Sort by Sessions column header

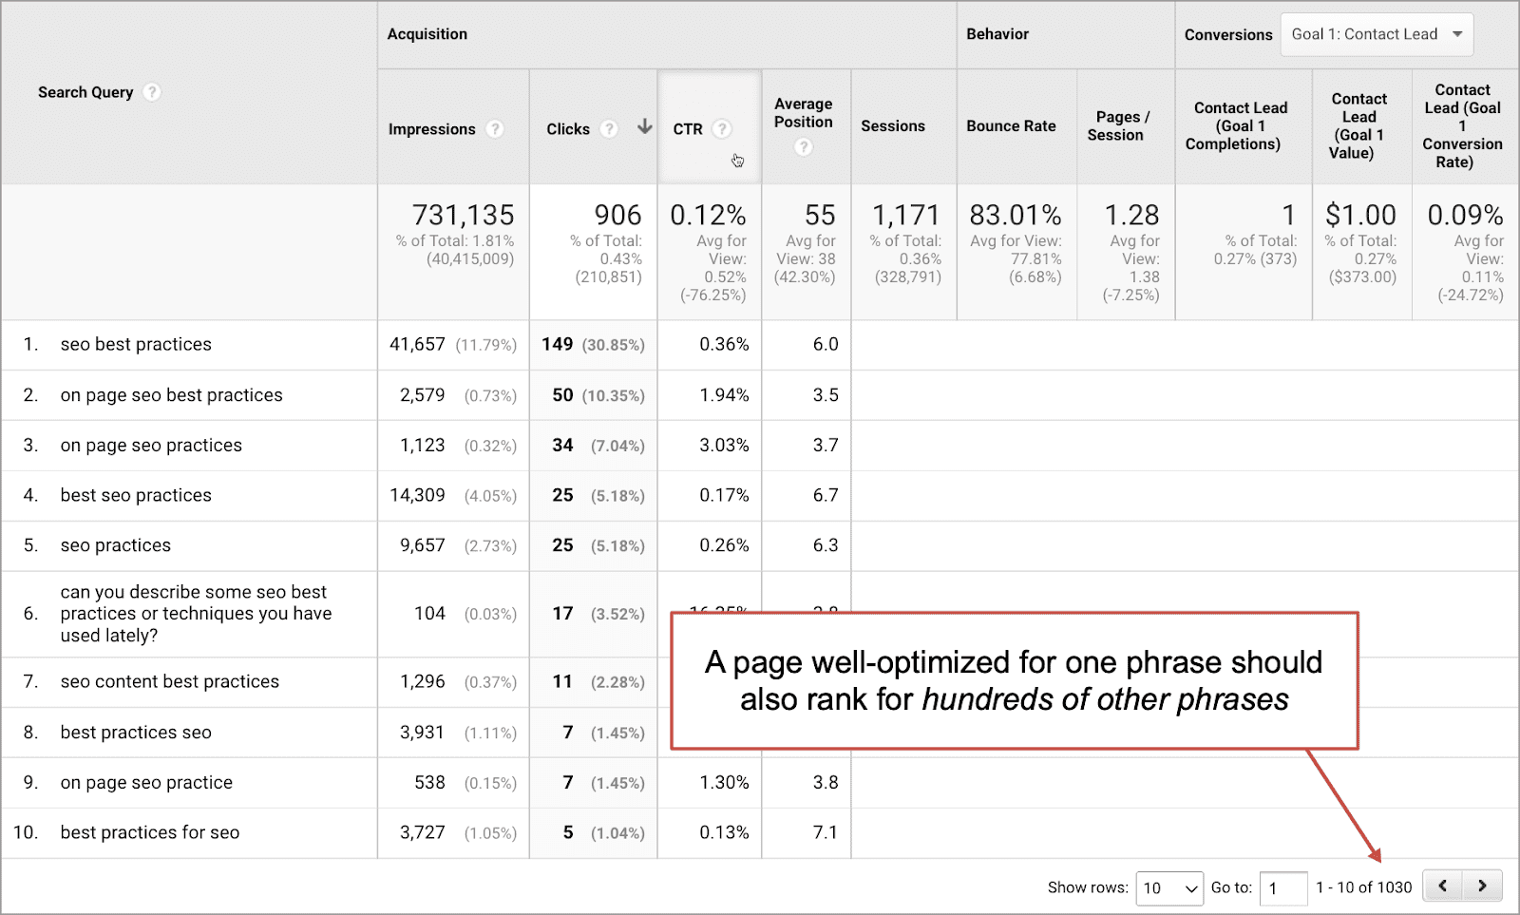(x=893, y=125)
